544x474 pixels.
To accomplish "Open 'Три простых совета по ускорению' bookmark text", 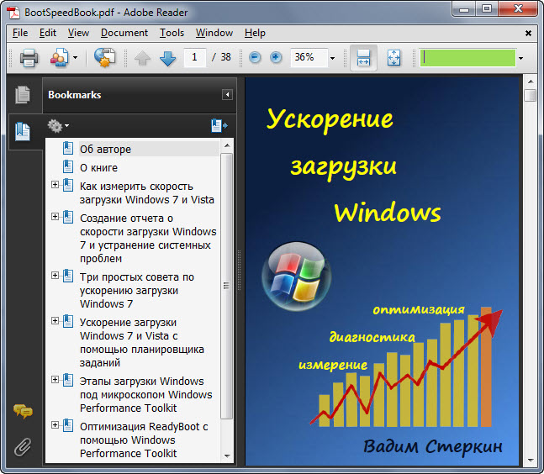I will 137,291.
